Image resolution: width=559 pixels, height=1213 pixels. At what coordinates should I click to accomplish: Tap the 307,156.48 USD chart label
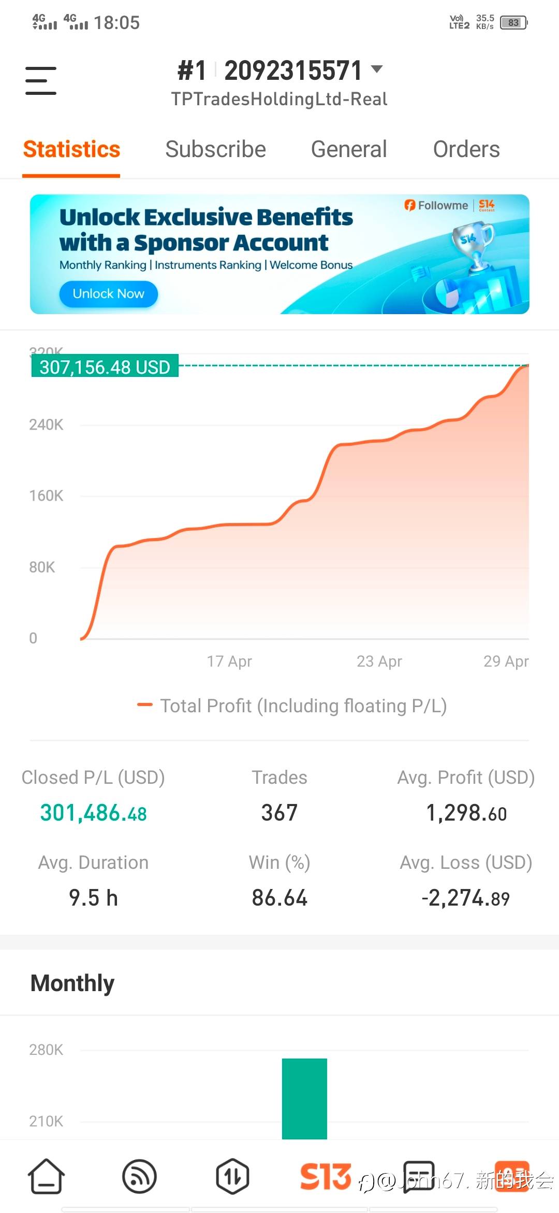[x=105, y=366]
